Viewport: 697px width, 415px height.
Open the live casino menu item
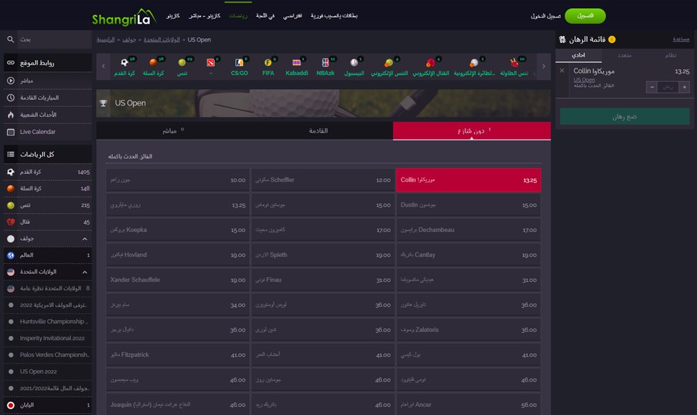pyautogui.click(x=204, y=16)
